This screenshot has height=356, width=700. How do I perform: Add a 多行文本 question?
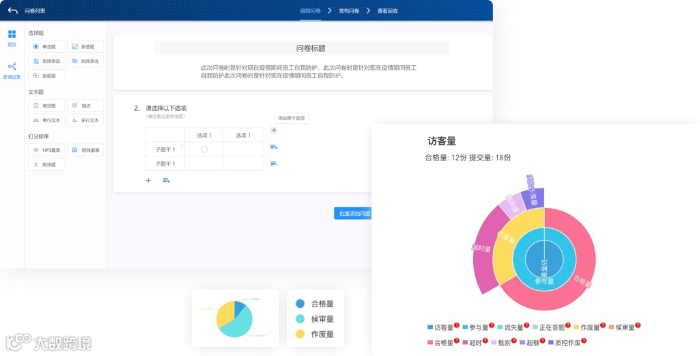85,120
